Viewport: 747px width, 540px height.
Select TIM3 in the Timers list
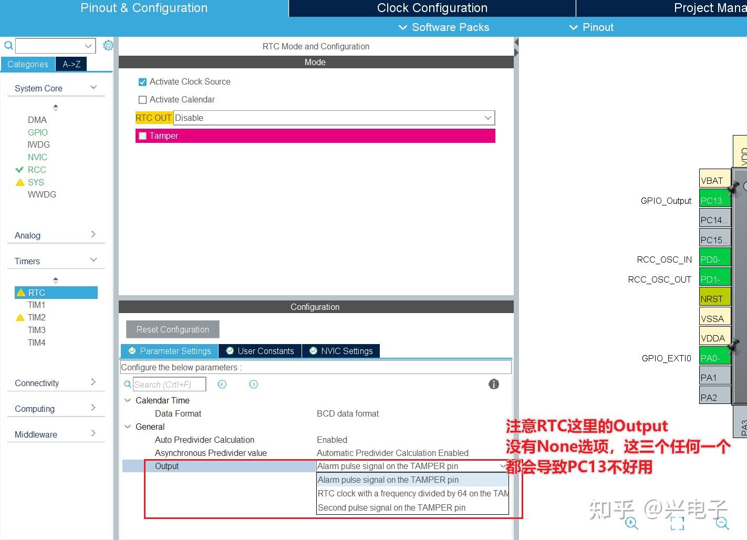[x=37, y=330]
